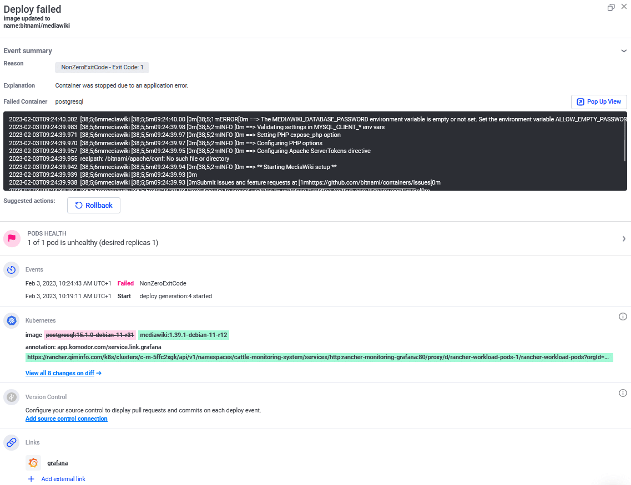The height and width of the screenshot is (485, 631).
Task: Expand the PODS HEALTH details row
Action: point(624,238)
